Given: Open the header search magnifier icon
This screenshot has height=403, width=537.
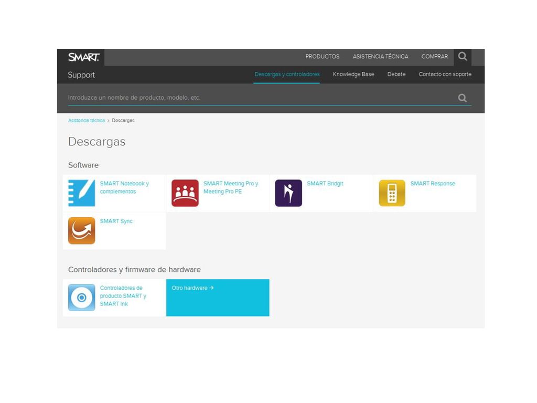Looking at the screenshot, I should 463,57.
